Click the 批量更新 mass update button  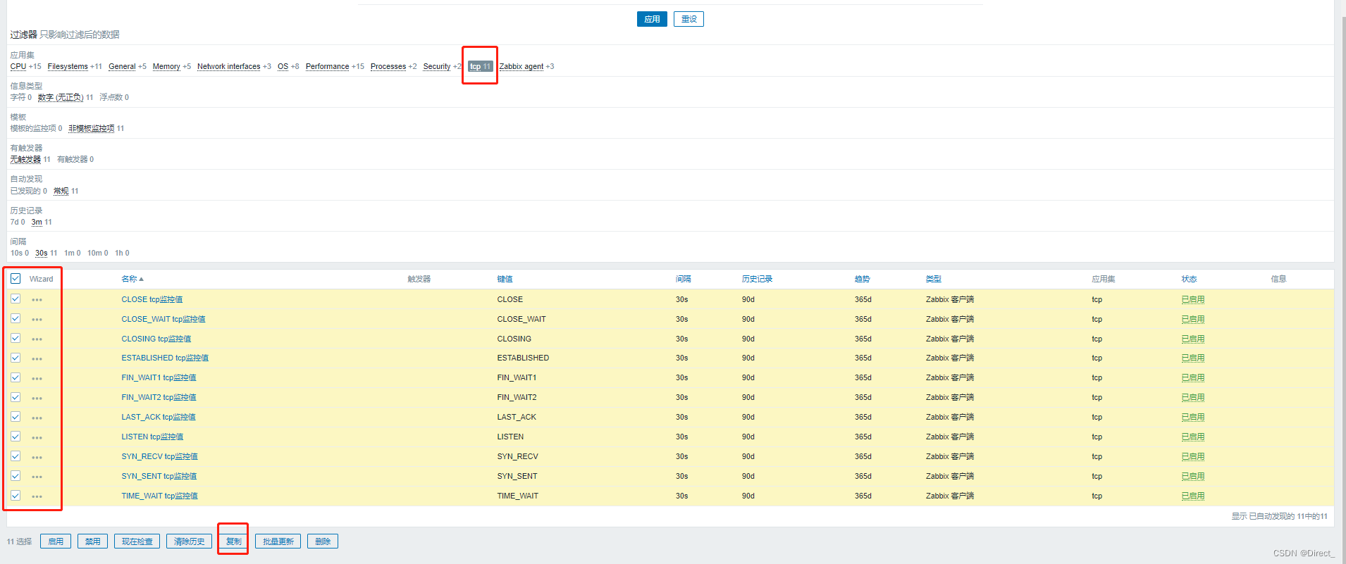(x=278, y=541)
